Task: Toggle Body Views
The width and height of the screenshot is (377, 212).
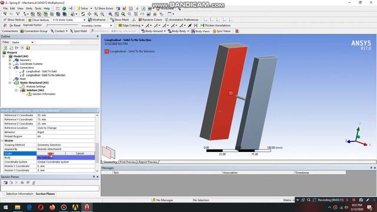Action: pos(200,31)
